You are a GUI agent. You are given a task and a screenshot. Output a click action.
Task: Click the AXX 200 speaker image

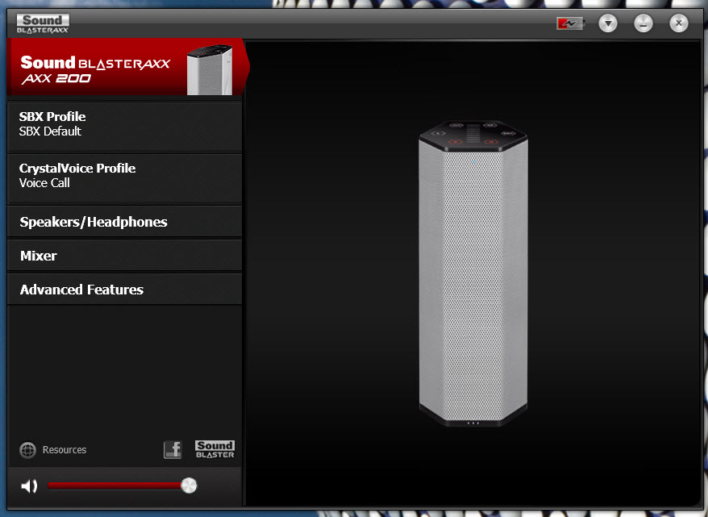[473, 273]
